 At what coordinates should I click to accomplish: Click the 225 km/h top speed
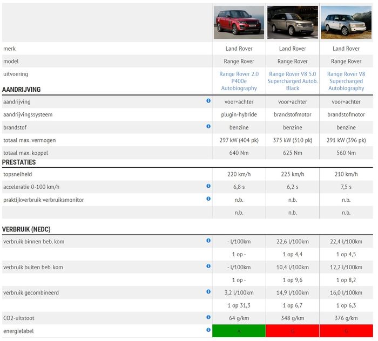click(x=293, y=174)
